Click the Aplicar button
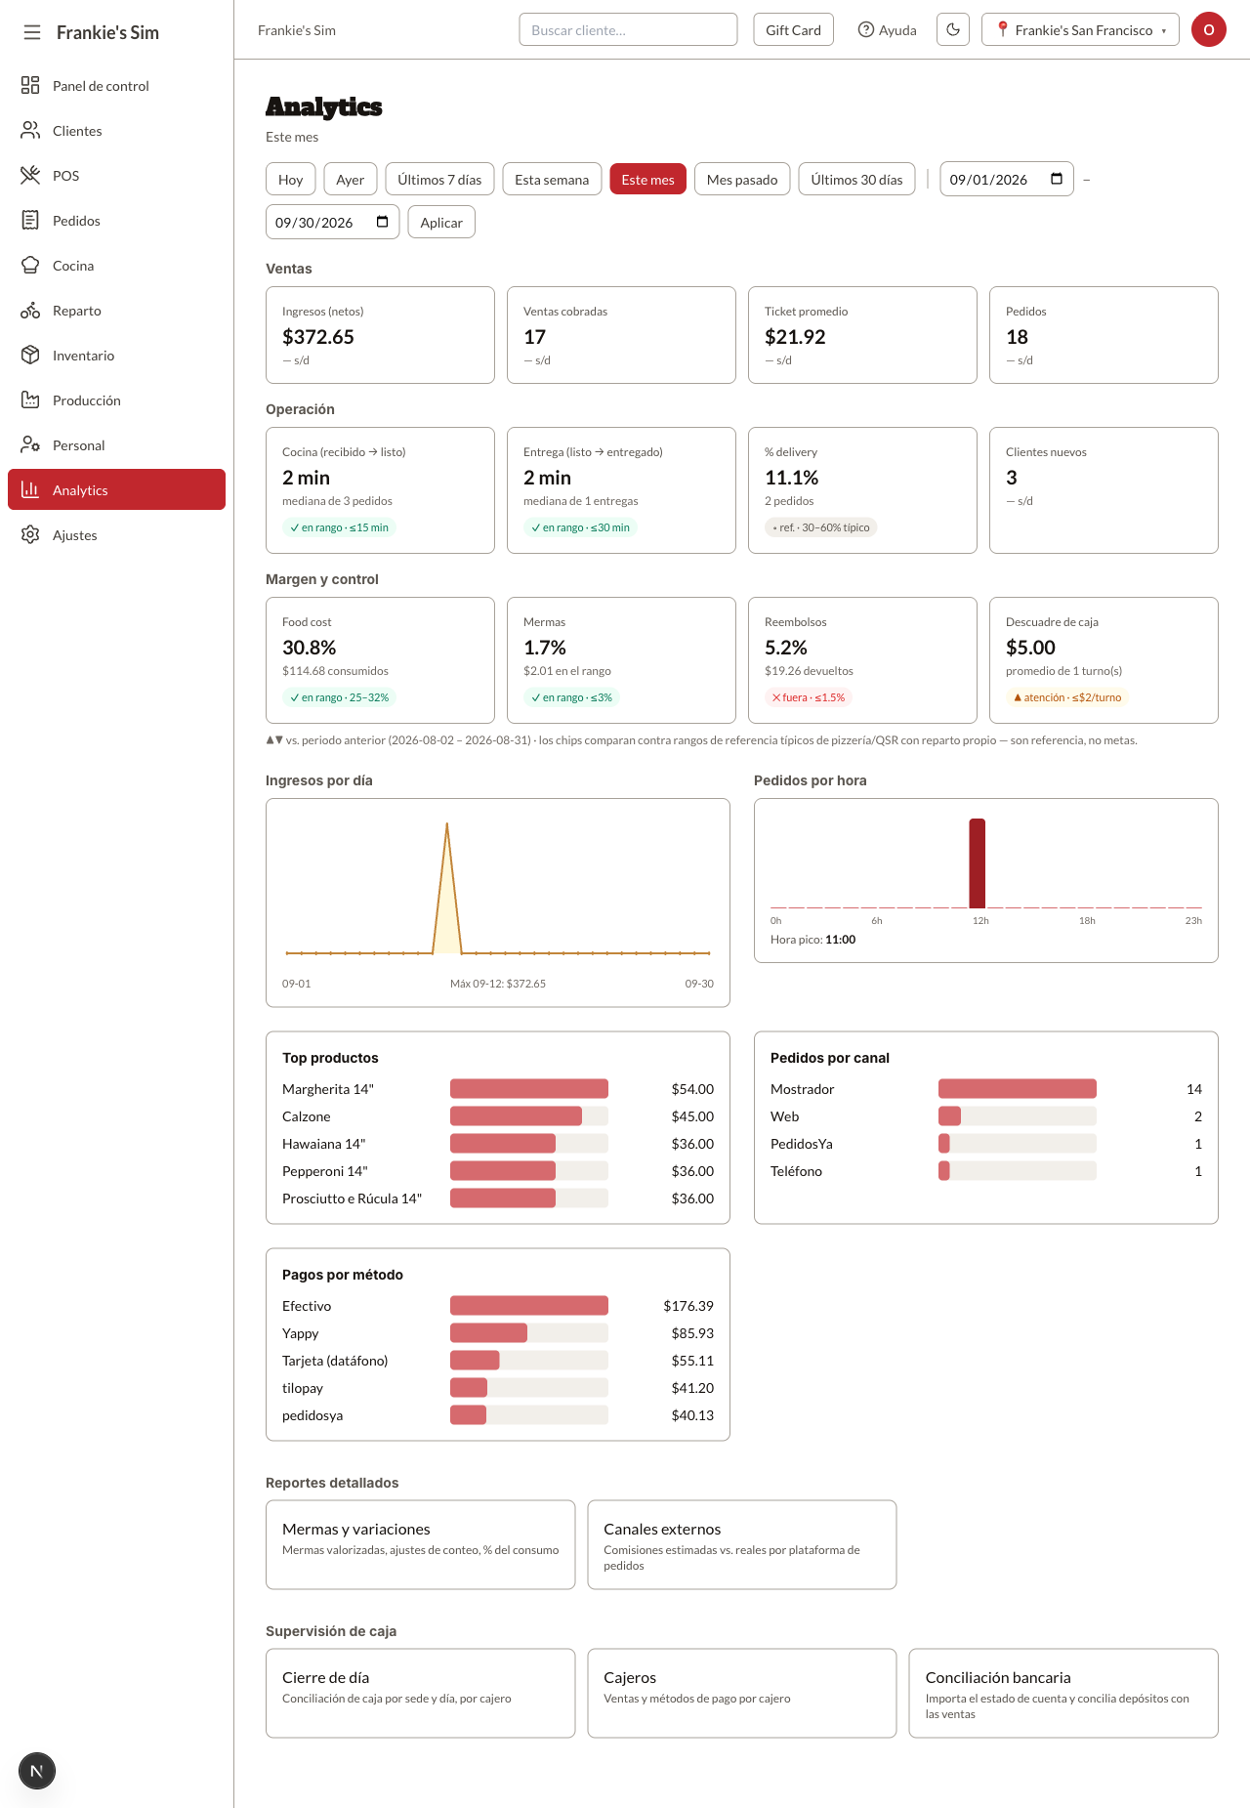Image resolution: width=1250 pixels, height=1808 pixels. tap(441, 222)
